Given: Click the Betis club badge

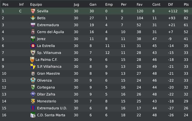Looking at the screenshot, I should [x=33, y=18].
